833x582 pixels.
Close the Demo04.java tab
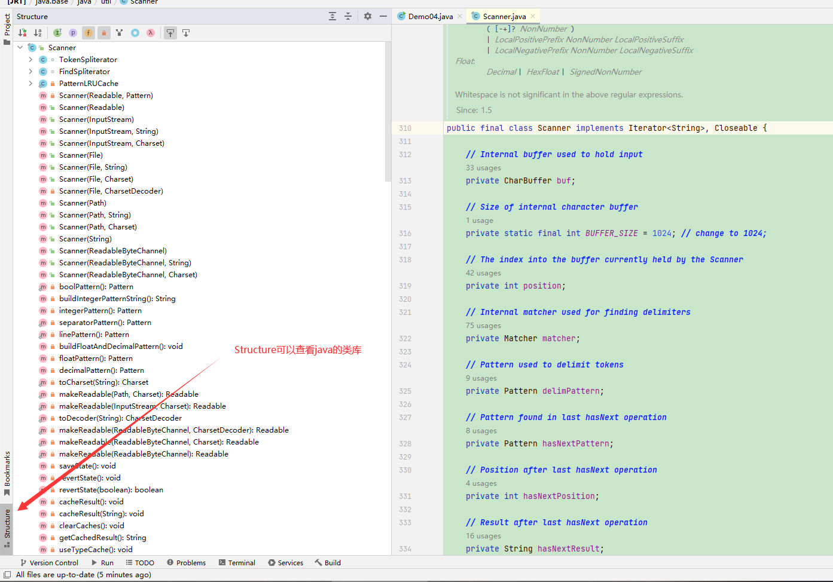tap(460, 16)
